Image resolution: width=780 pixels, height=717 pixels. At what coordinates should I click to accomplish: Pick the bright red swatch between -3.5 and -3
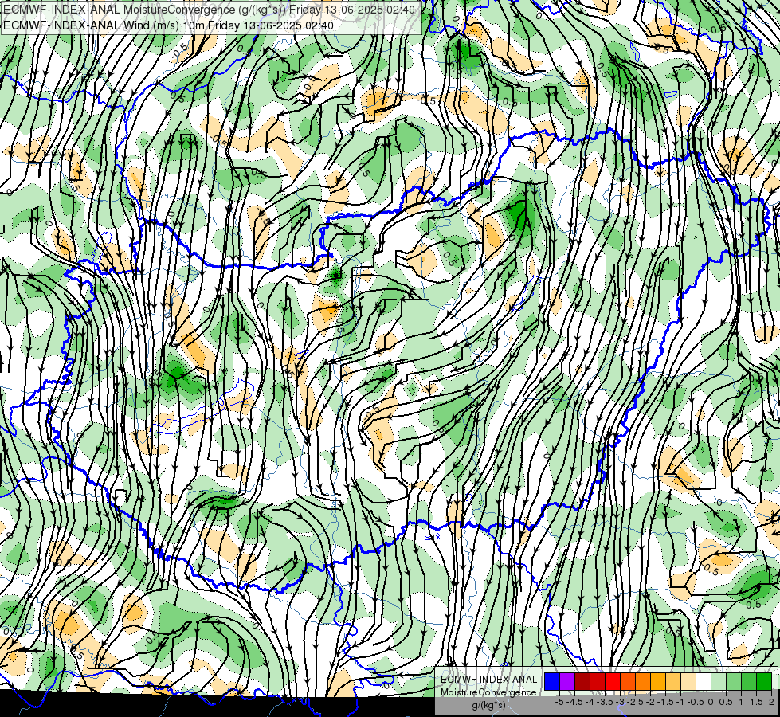click(613, 682)
